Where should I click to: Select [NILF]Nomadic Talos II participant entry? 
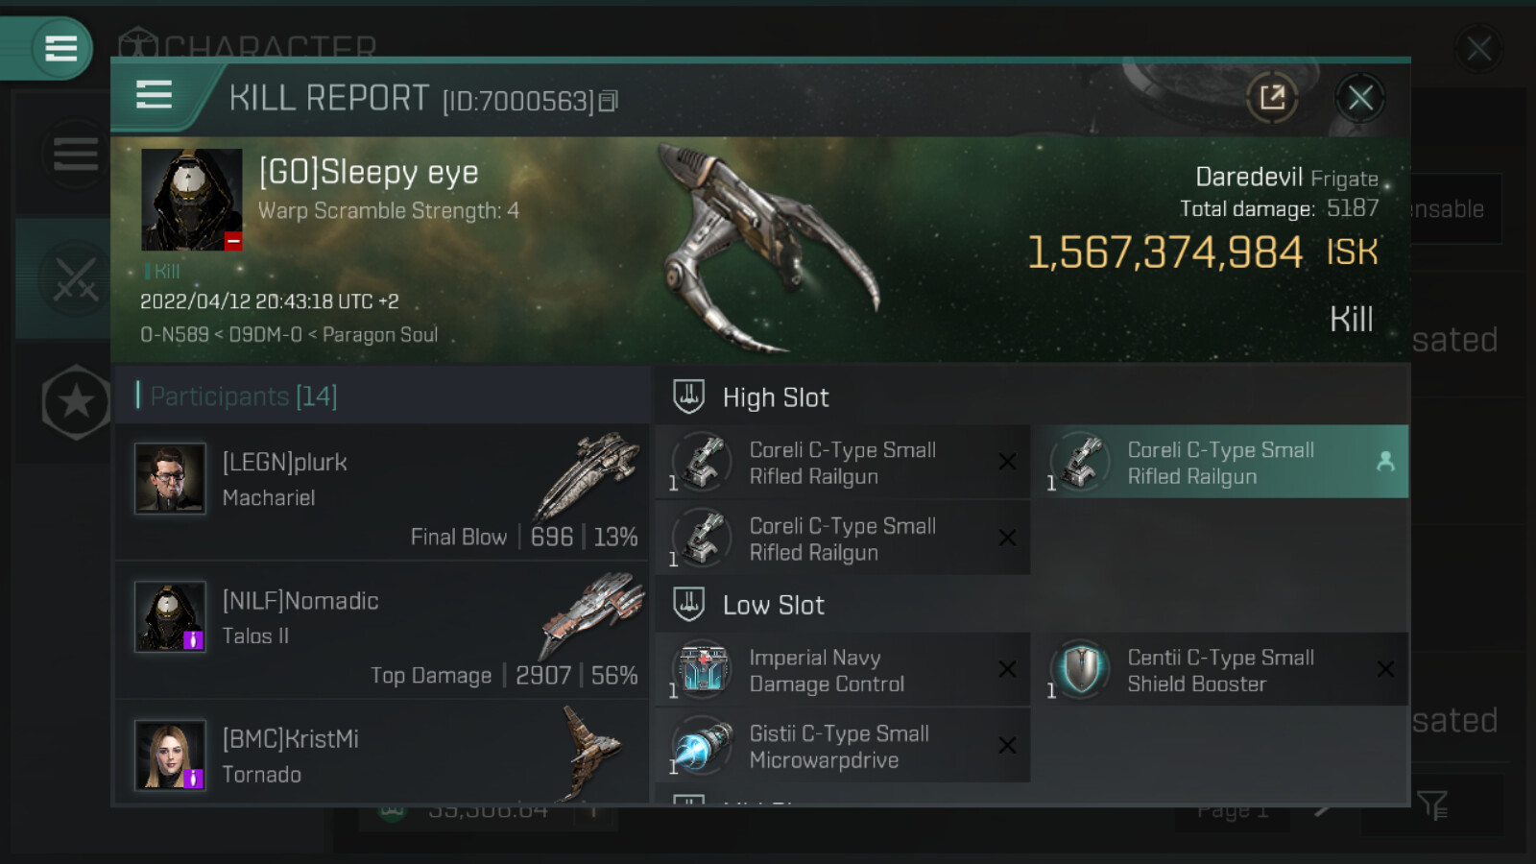click(x=382, y=631)
